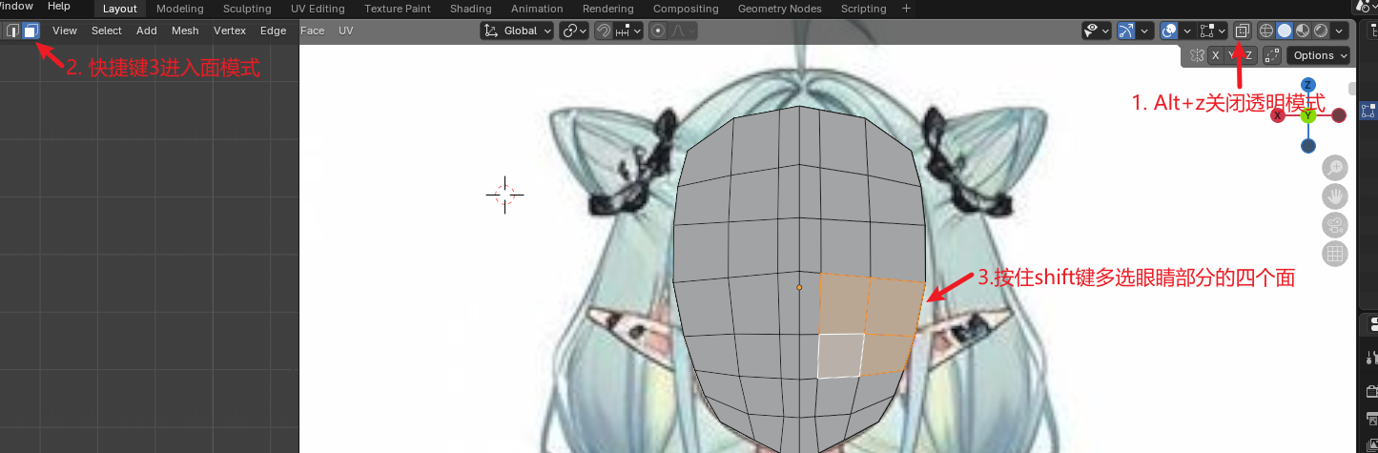Click the zoom view gizmo icon
Image resolution: width=1378 pixels, height=453 pixels.
[1334, 168]
